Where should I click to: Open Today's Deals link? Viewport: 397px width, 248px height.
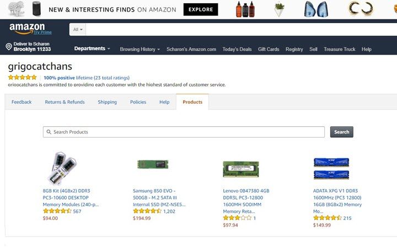(x=237, y=49)
